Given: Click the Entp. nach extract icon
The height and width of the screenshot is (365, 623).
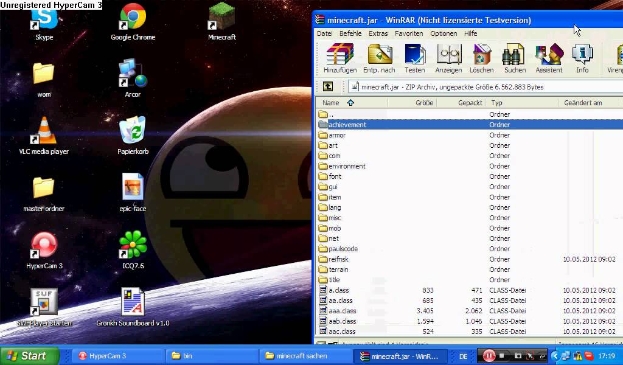Looking at the screenshot, I should coord(380,58).
